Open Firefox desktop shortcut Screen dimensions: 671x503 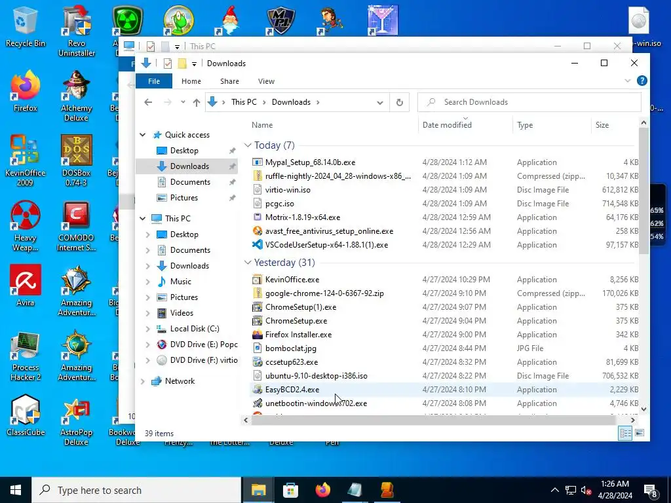[26, 92]
